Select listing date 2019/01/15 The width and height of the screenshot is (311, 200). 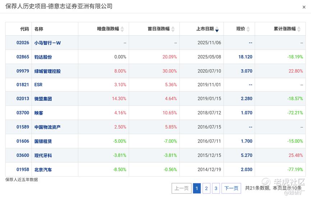[209, 99]
